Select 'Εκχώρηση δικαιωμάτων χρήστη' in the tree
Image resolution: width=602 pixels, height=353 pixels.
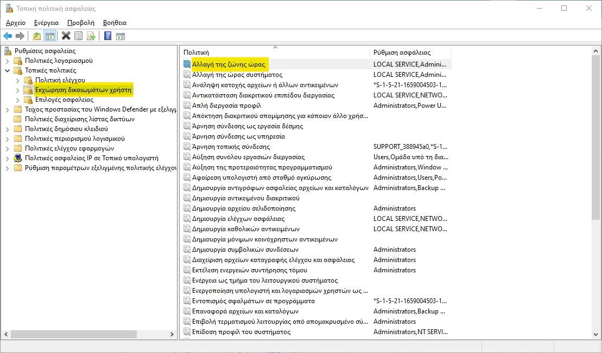coord(83,90)
